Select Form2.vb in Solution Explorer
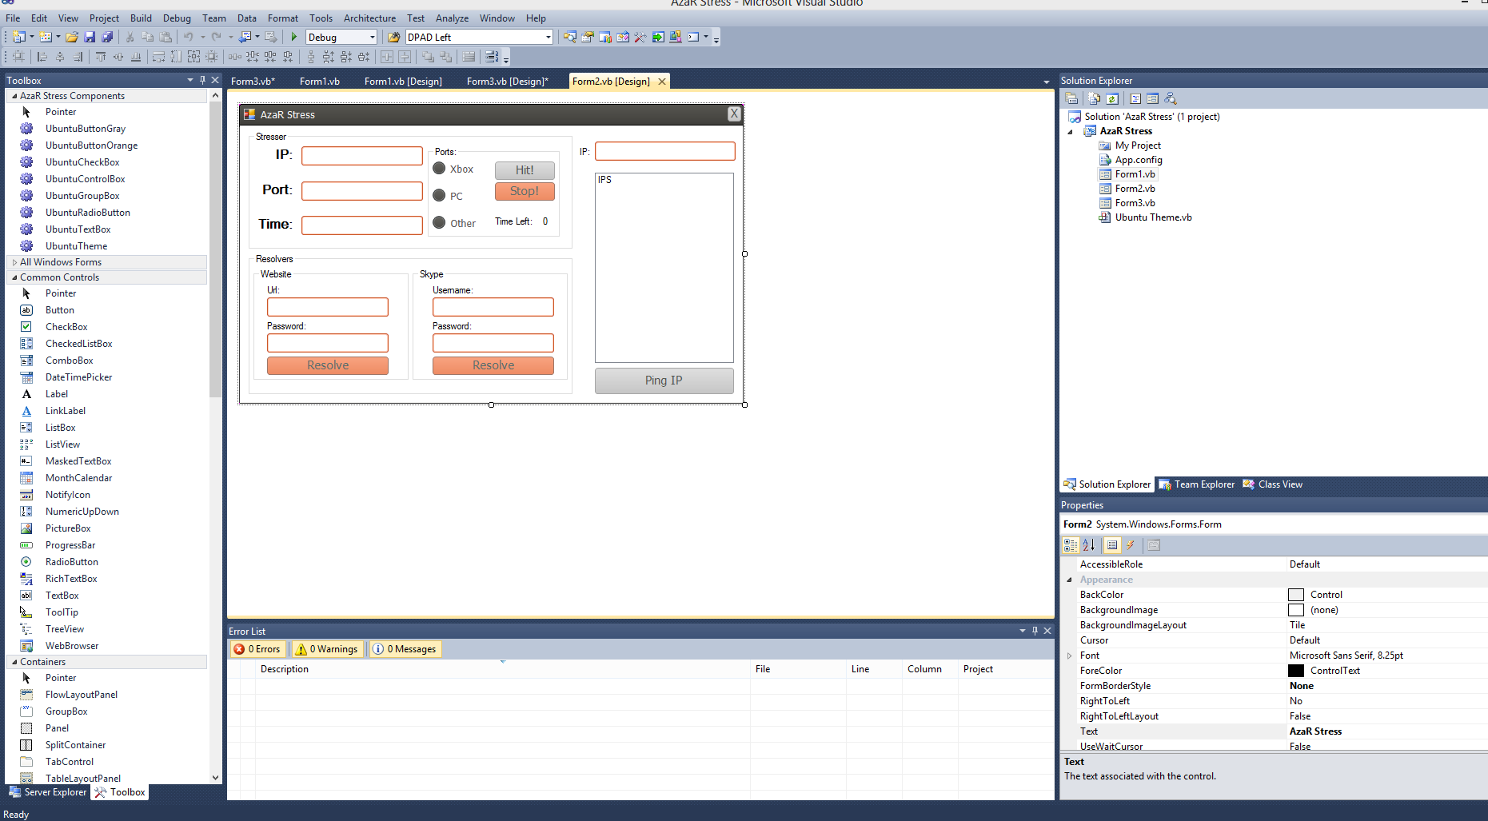 (x=1135, y=189)
